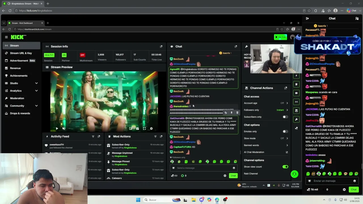Click the outer browser address bar
363x204 pixels.
[x=159, y=11]
